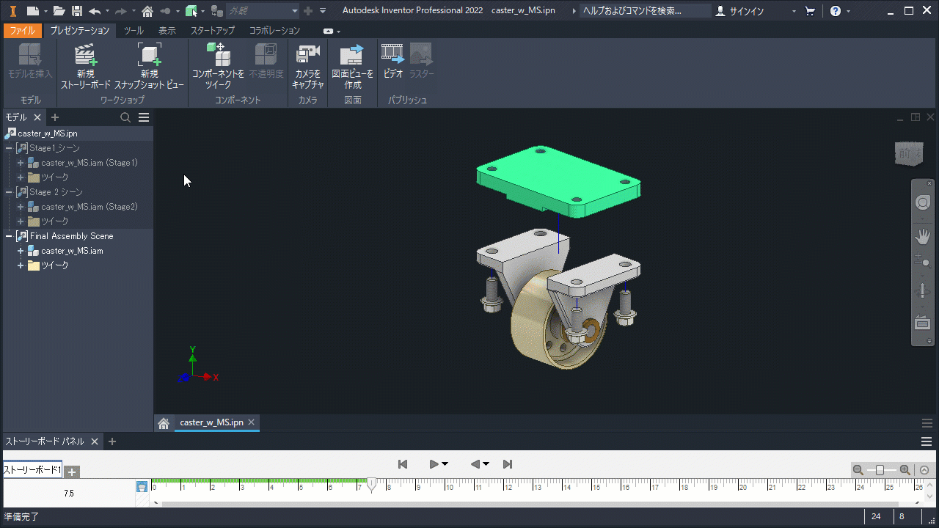Viewport: 939px width, 528px height.
Task: Open the Help question mark icon
Action: pos(836,11)
